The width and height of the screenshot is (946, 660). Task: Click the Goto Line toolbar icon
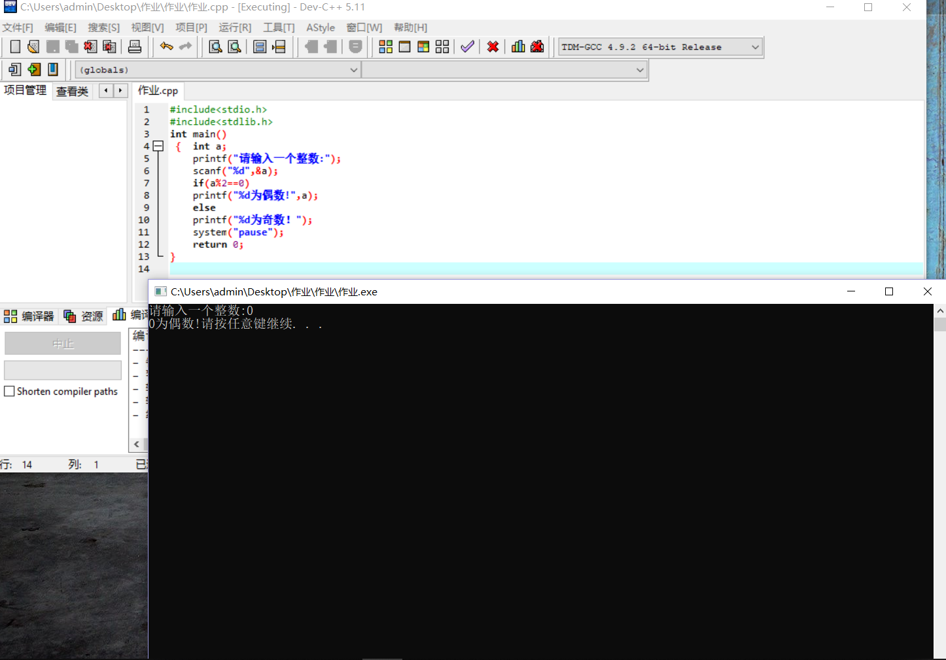tap(279, 47)
